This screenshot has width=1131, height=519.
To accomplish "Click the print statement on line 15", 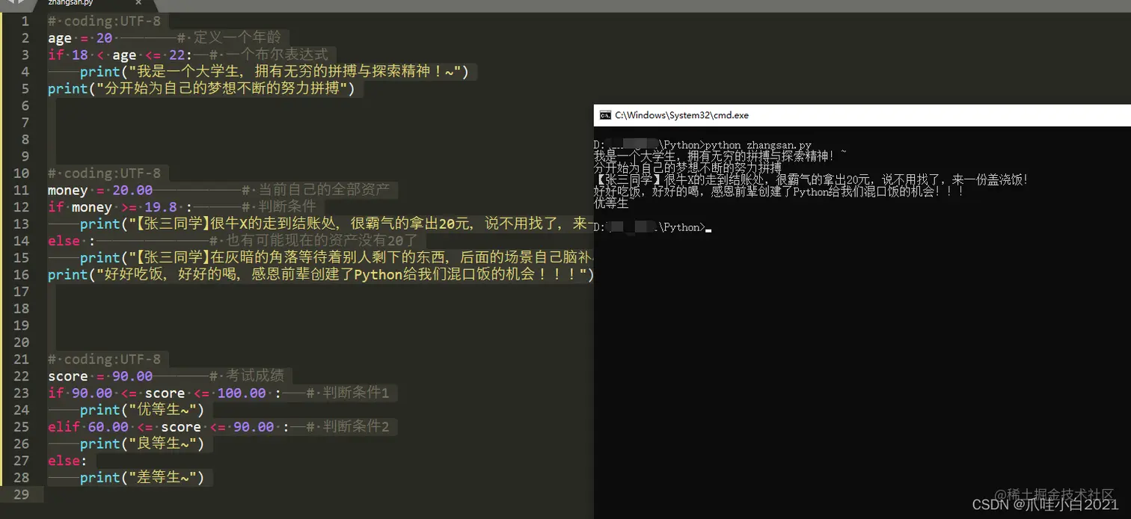I will click(x=337, y=257).
